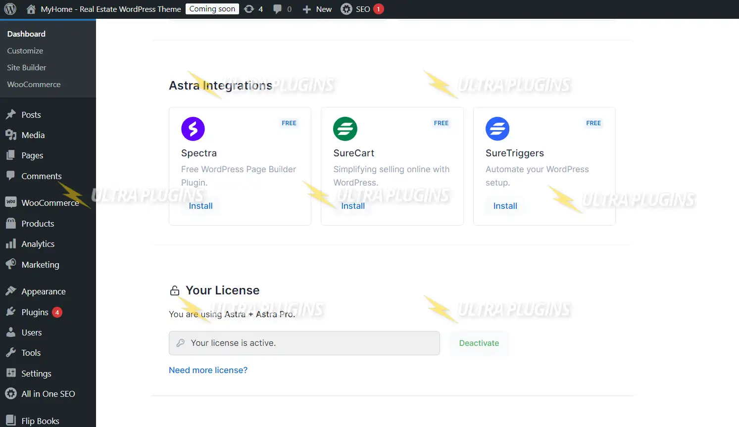
Task: Open the Analytics menu label
Action: tap(38, 244)
